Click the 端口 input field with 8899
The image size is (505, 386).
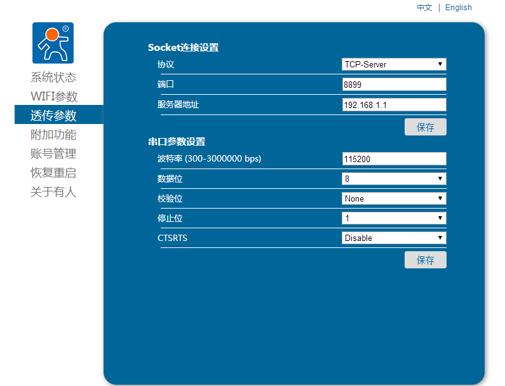pos(394,85)
